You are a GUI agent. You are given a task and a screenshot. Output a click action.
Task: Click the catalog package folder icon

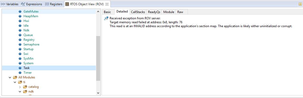pos(25,87)
